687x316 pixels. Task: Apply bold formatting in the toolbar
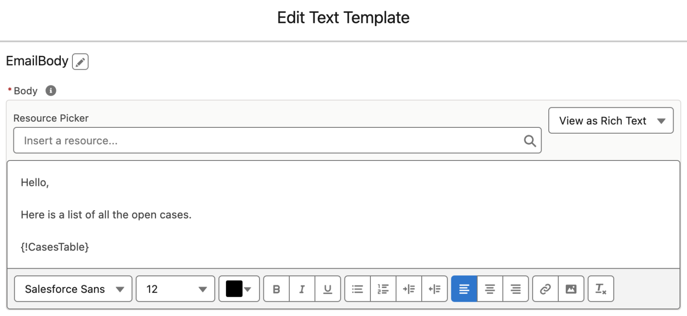276,289
